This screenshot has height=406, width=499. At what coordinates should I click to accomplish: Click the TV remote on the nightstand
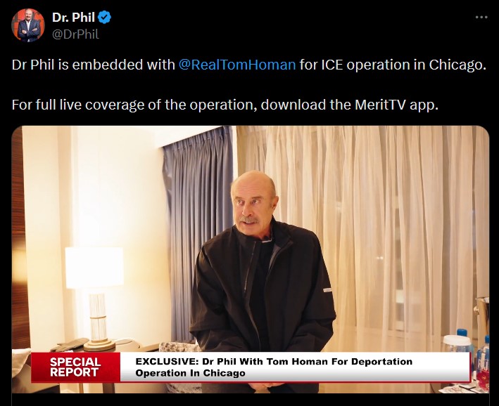[72, 344]
